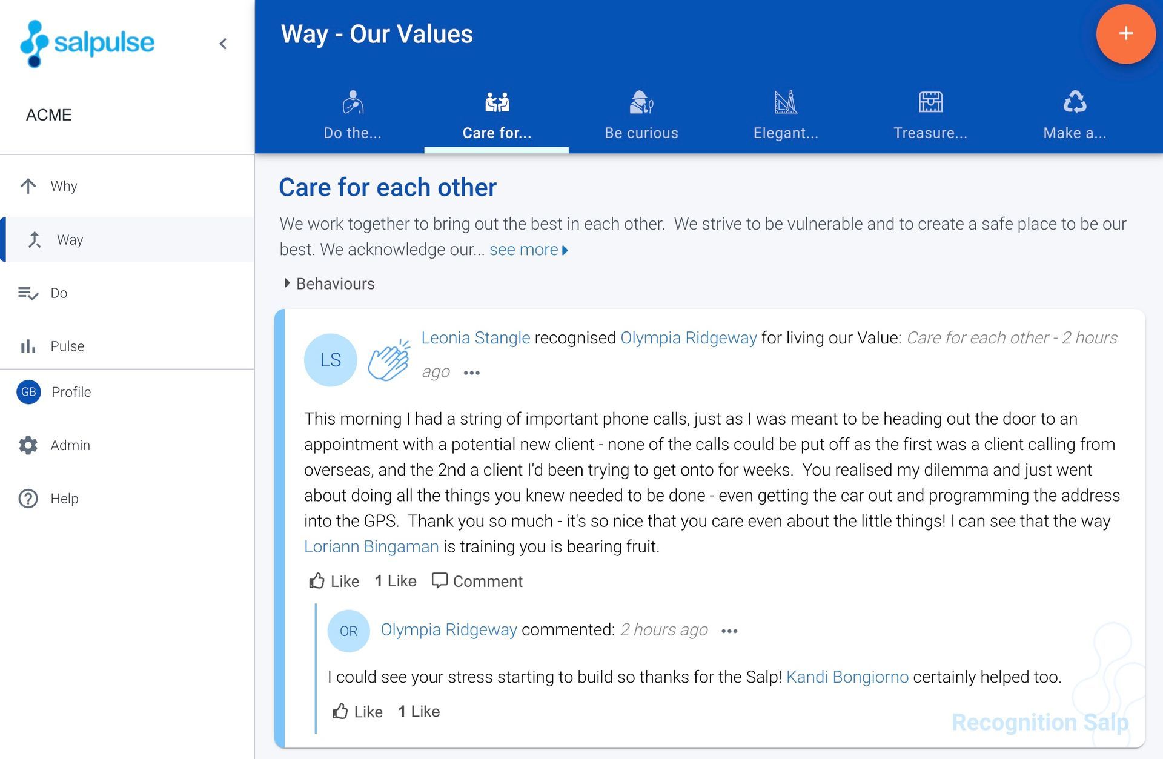1163x759 pixels.
Task: Switch to the Do the... tab
Action: coord(353,115)
